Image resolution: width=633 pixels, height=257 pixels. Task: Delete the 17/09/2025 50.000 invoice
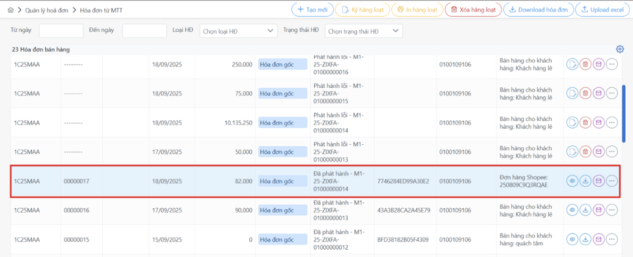pyautogui.click(x=585, y=152)
